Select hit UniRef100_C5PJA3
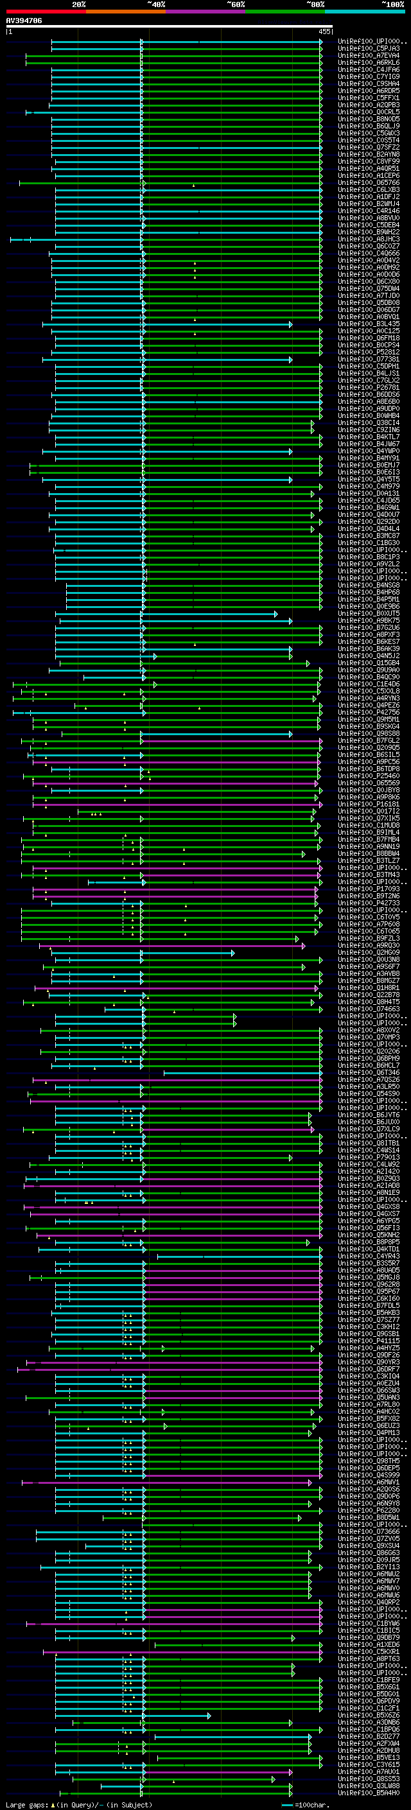Screen dimensions: 411x1810 point(369,49)
